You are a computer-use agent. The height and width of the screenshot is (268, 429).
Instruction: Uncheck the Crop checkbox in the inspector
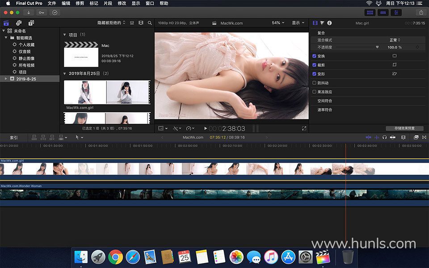coord(314,65)
